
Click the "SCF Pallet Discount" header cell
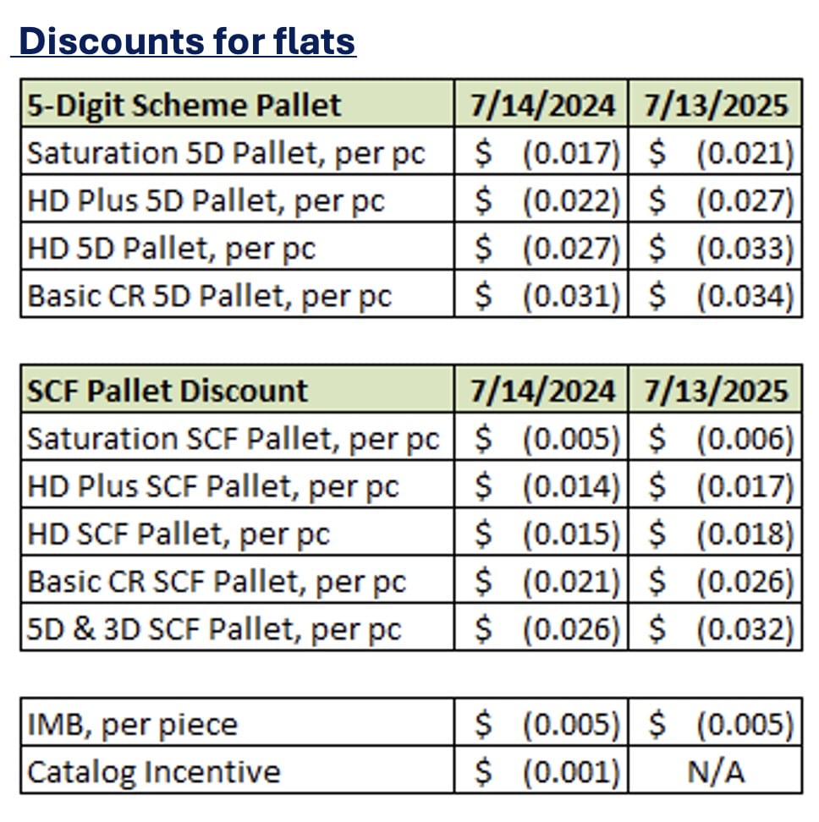168,390
